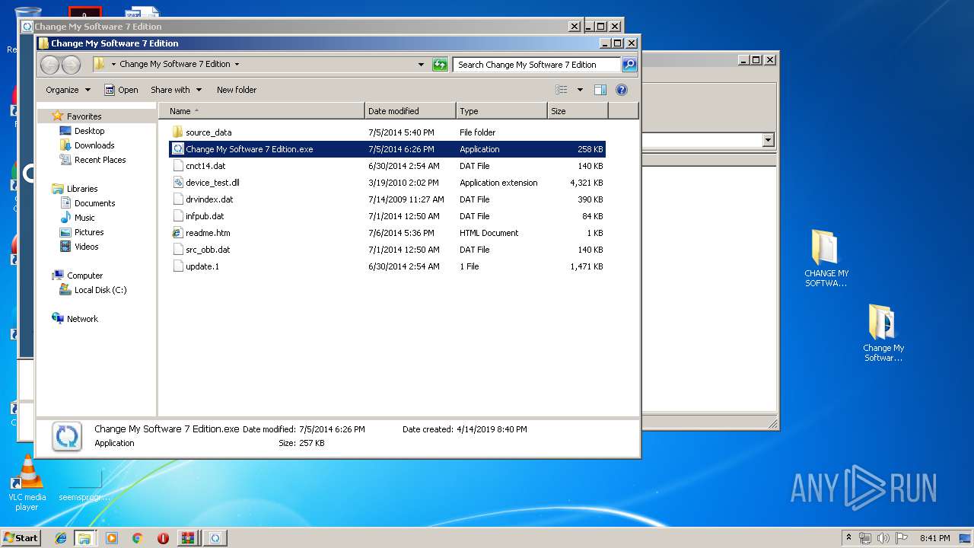The width and height of the screenshot is (974, 548).
Task: Open the Share with menu
Action: [176, 90]
